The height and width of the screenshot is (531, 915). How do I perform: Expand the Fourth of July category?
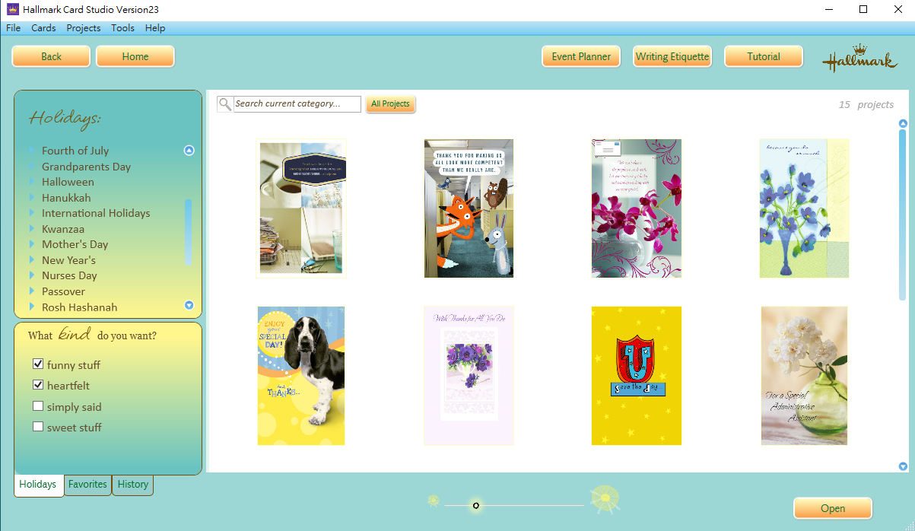coord(33,151)
